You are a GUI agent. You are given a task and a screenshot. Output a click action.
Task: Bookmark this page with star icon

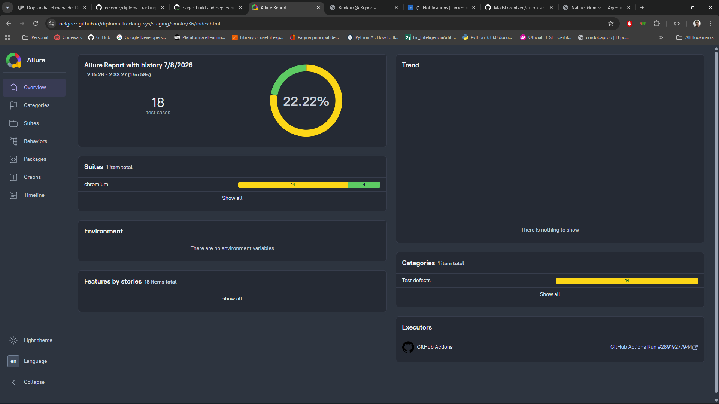click(611, 24)
